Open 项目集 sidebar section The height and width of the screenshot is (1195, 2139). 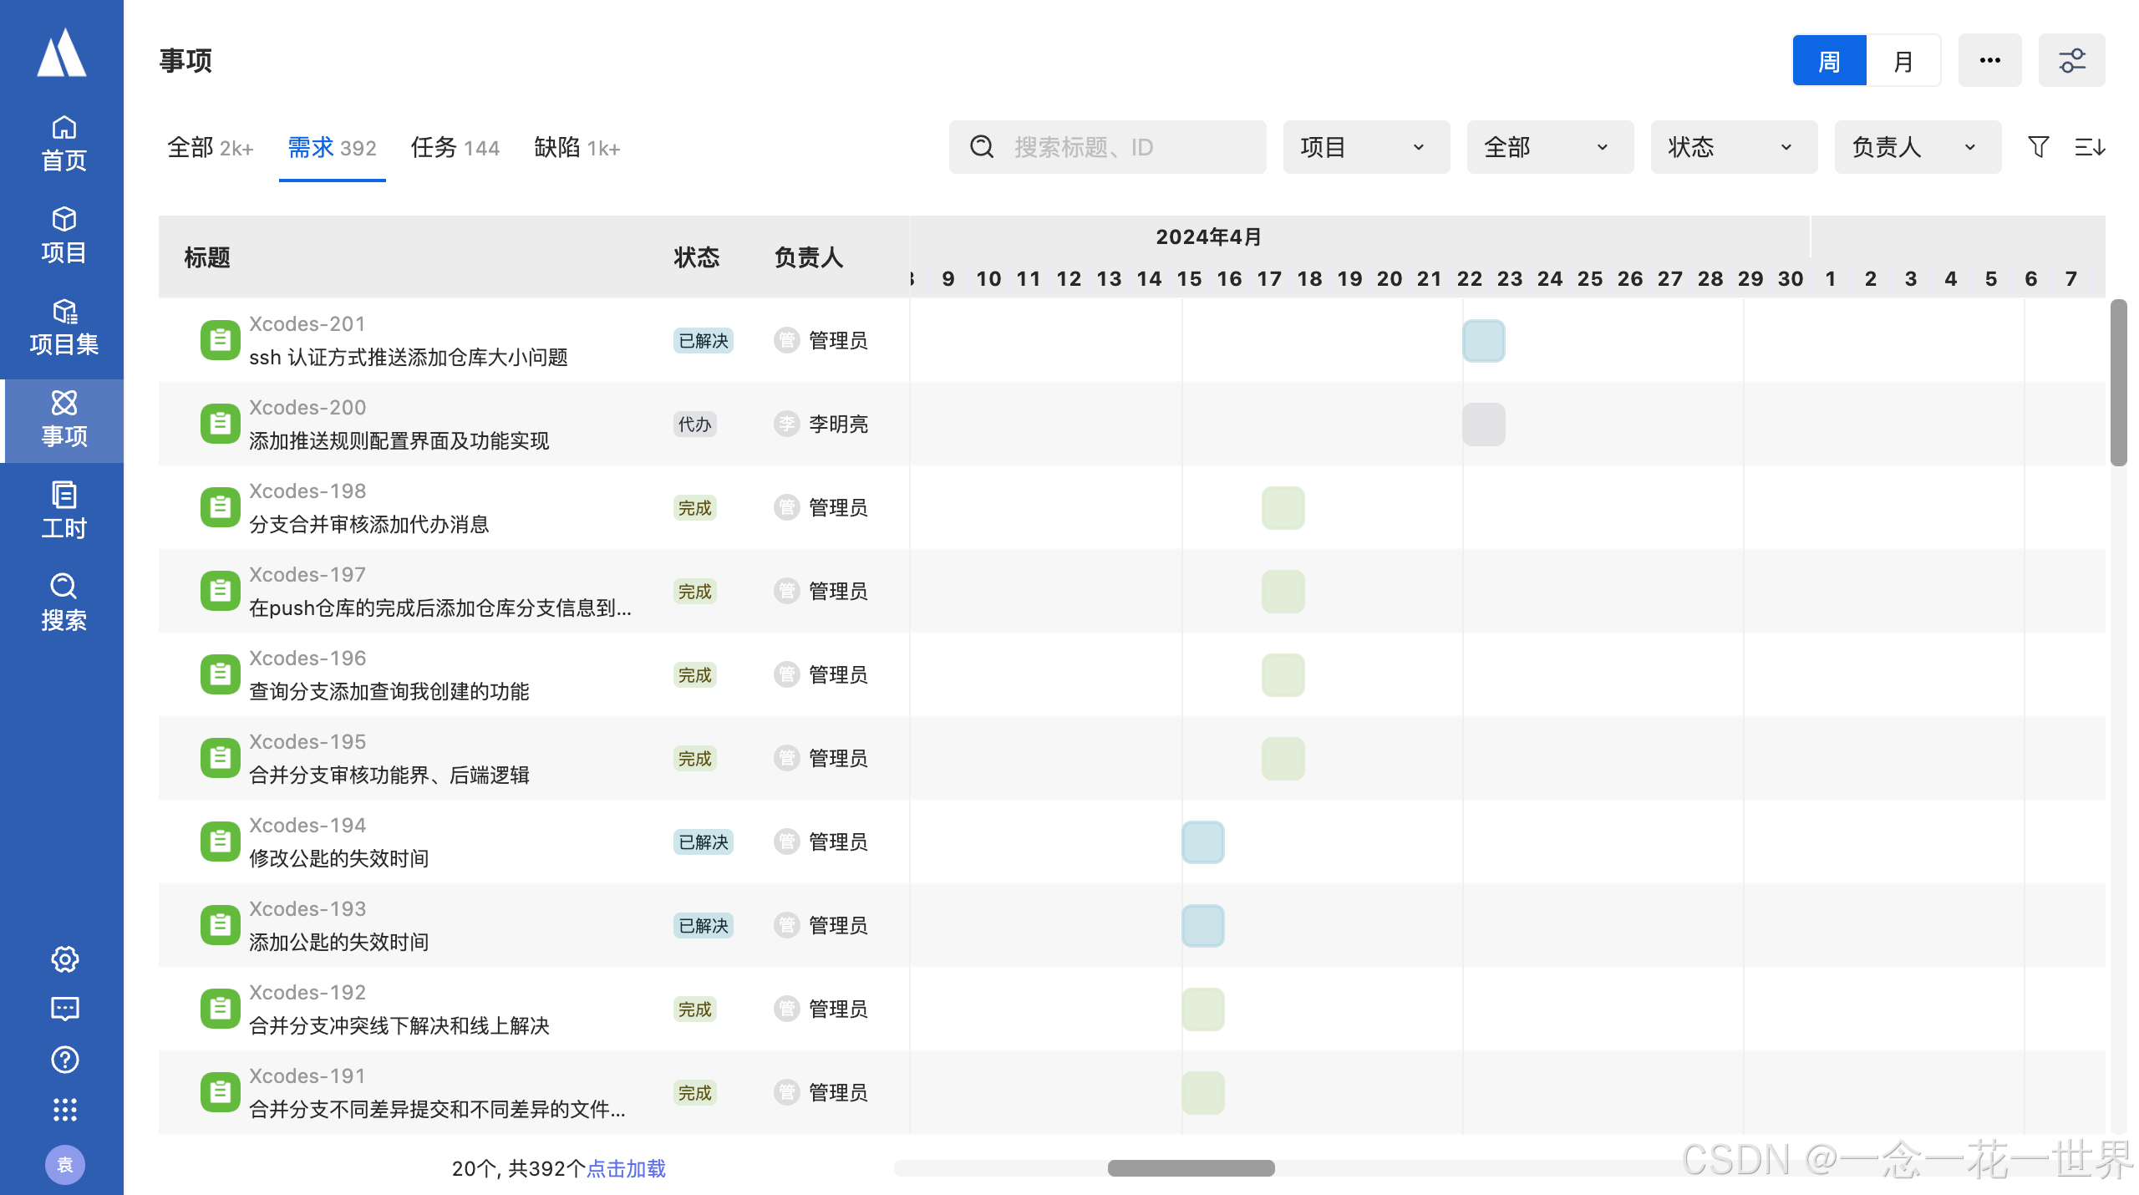click(x=64, y=327)
